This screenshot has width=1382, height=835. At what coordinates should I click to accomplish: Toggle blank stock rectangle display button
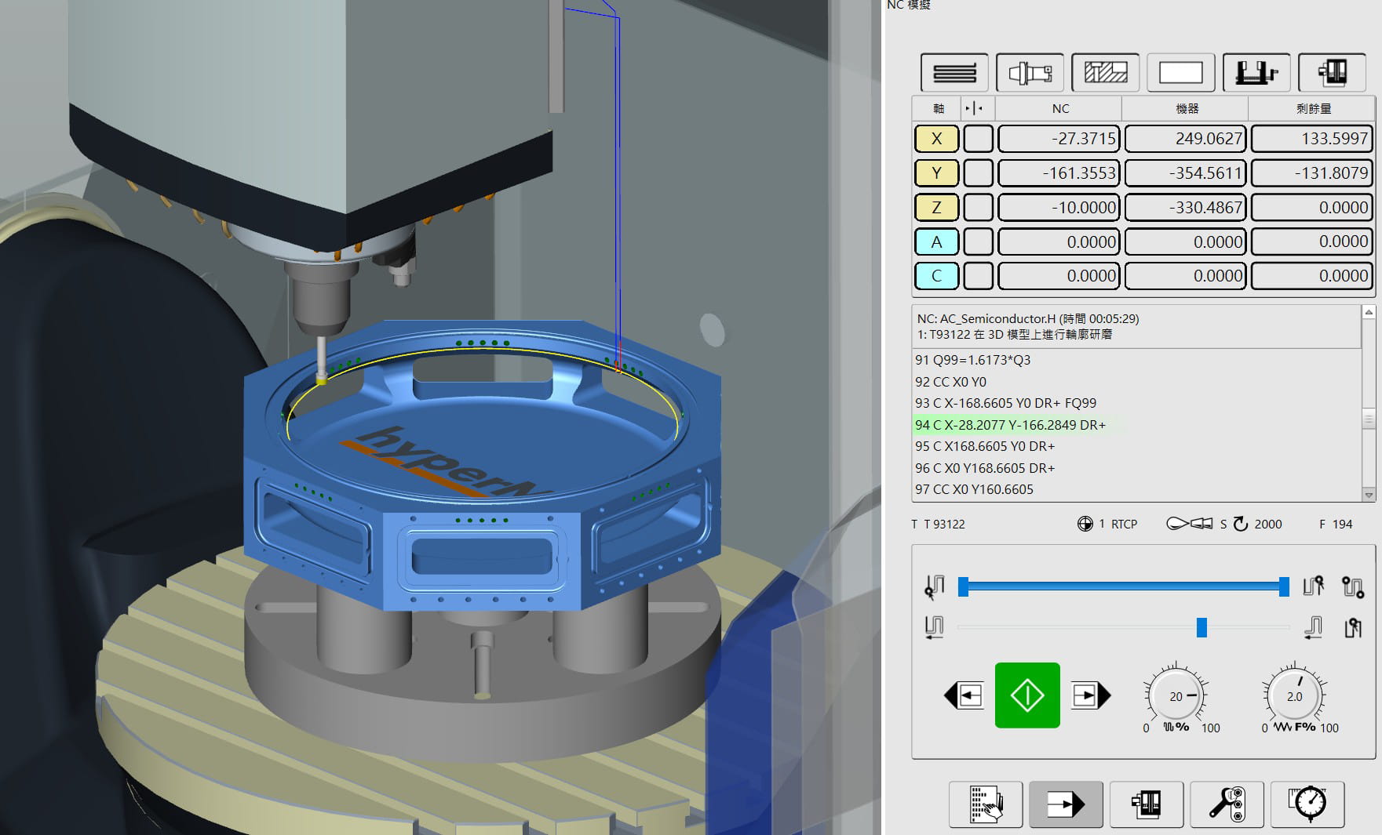(1180, 73)
